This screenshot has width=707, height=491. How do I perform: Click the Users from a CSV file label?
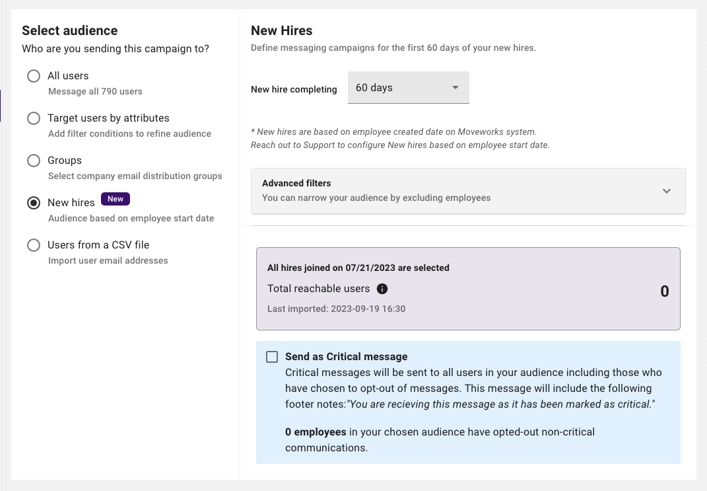click(98, 245)
